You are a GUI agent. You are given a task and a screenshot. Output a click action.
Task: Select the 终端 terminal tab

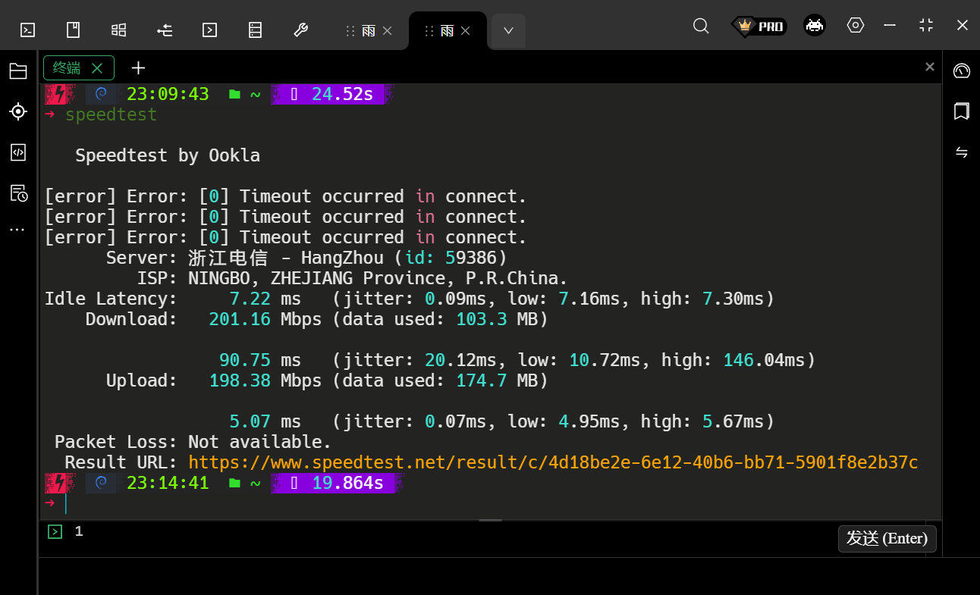(68, 68)
